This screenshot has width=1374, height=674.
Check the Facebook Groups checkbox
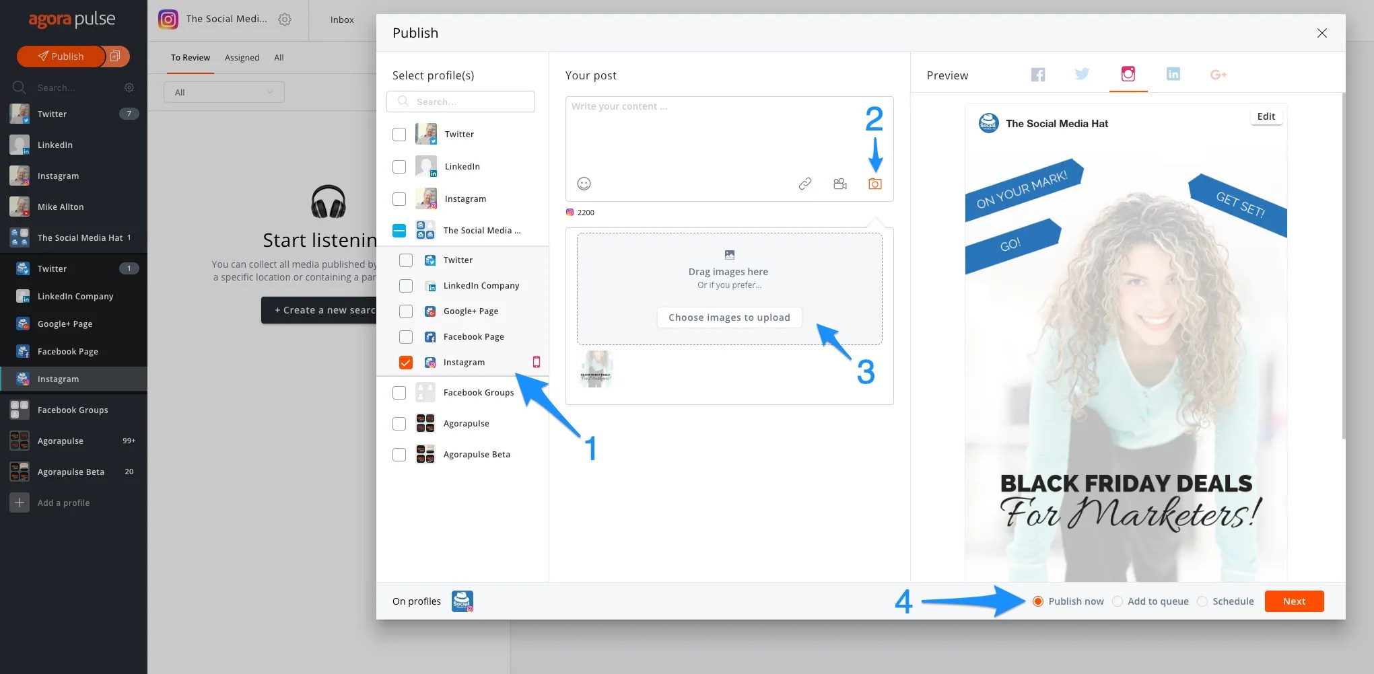click(x=399, y=393)
